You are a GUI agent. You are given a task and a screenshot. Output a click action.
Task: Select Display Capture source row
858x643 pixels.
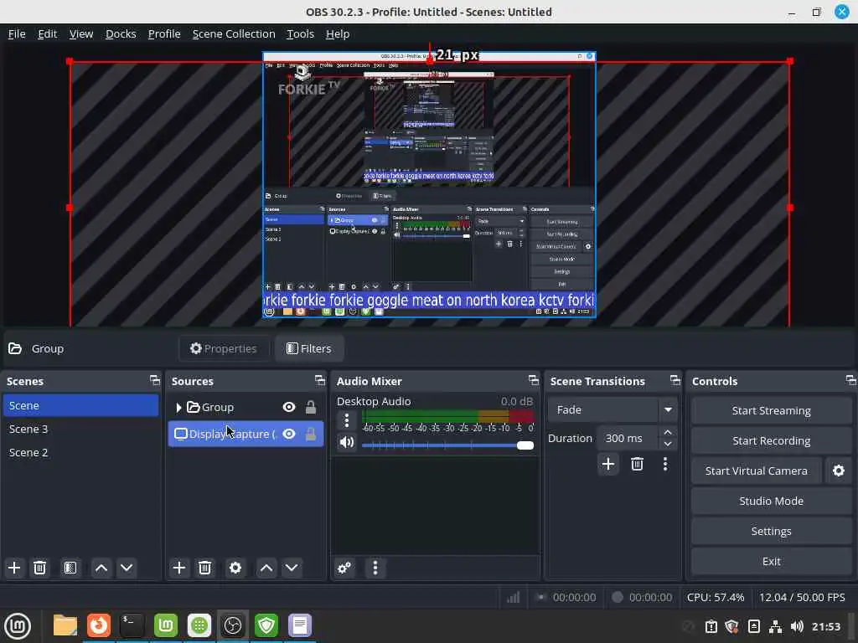point(246,434)
